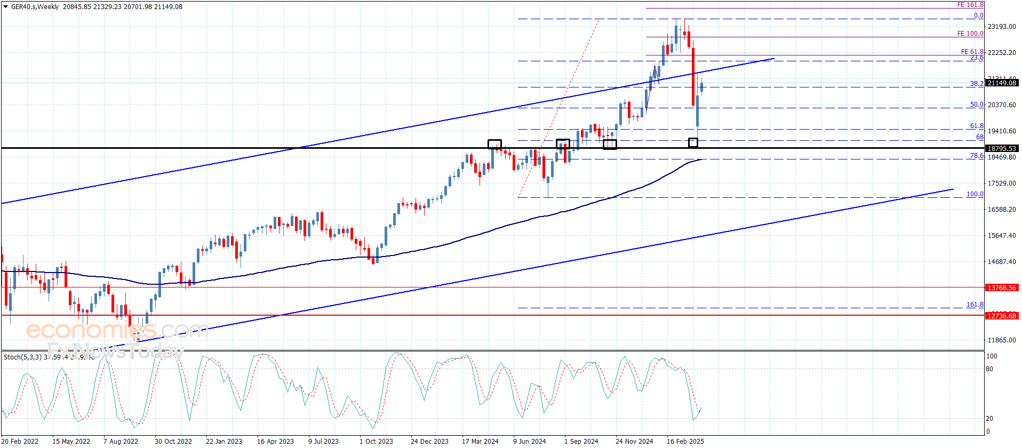Select the '100.0' Fibonacci retracement label

click(975, 194)
